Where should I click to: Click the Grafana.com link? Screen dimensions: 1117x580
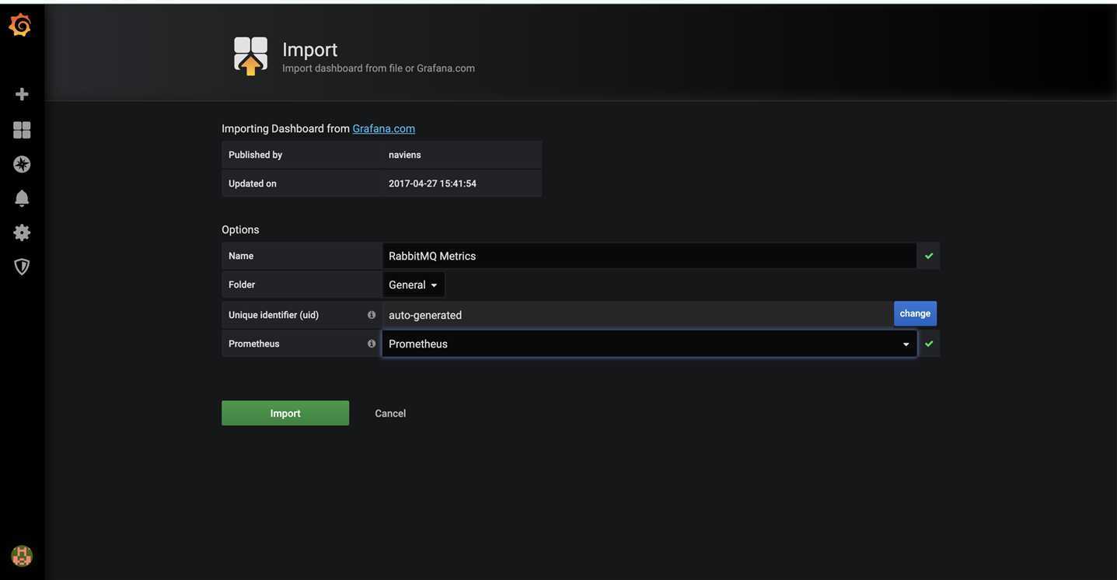(384, 128)
